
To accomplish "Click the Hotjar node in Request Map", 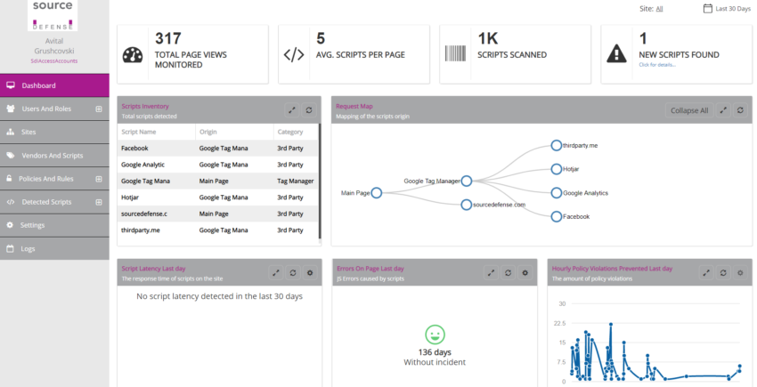I will tap(556, 169).
